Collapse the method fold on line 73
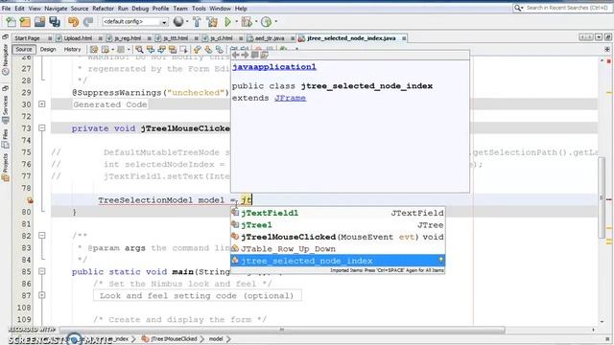The height and width of the screenshot is (345, 614). click(x=42, y=127)
